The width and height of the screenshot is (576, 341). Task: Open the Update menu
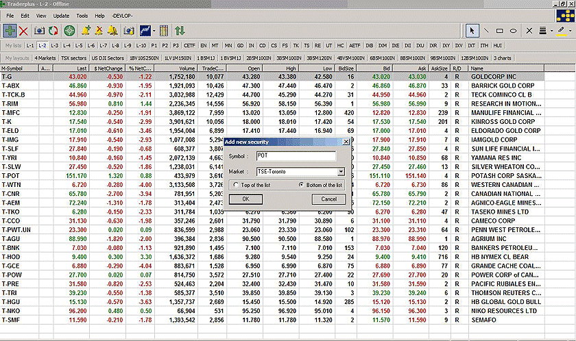pyautogui.click(x=61, y=16)
